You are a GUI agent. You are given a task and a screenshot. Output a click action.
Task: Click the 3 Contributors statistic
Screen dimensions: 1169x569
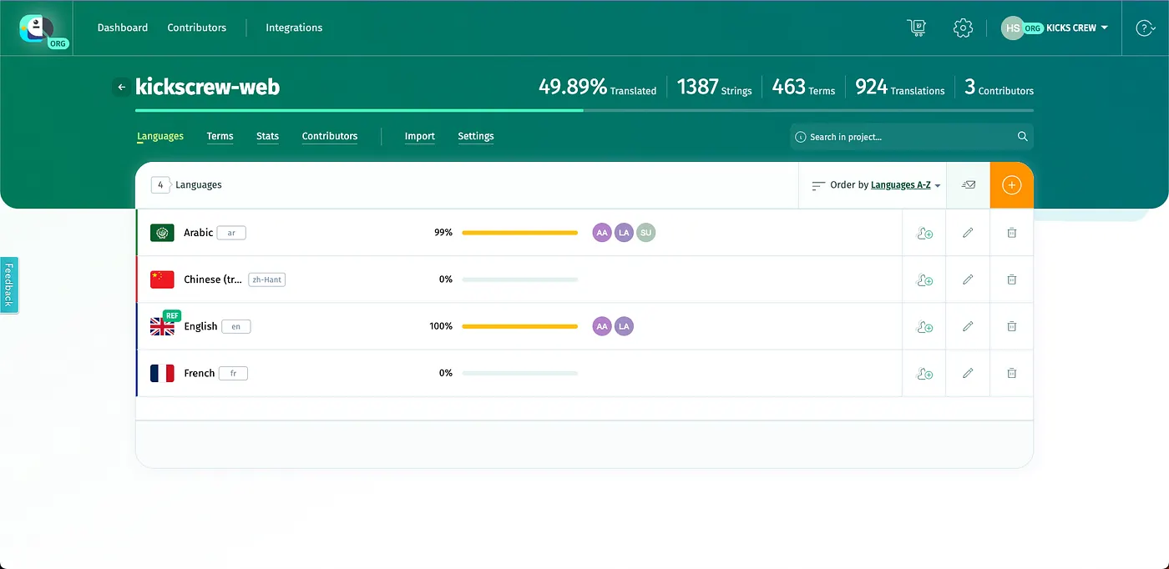999,87
